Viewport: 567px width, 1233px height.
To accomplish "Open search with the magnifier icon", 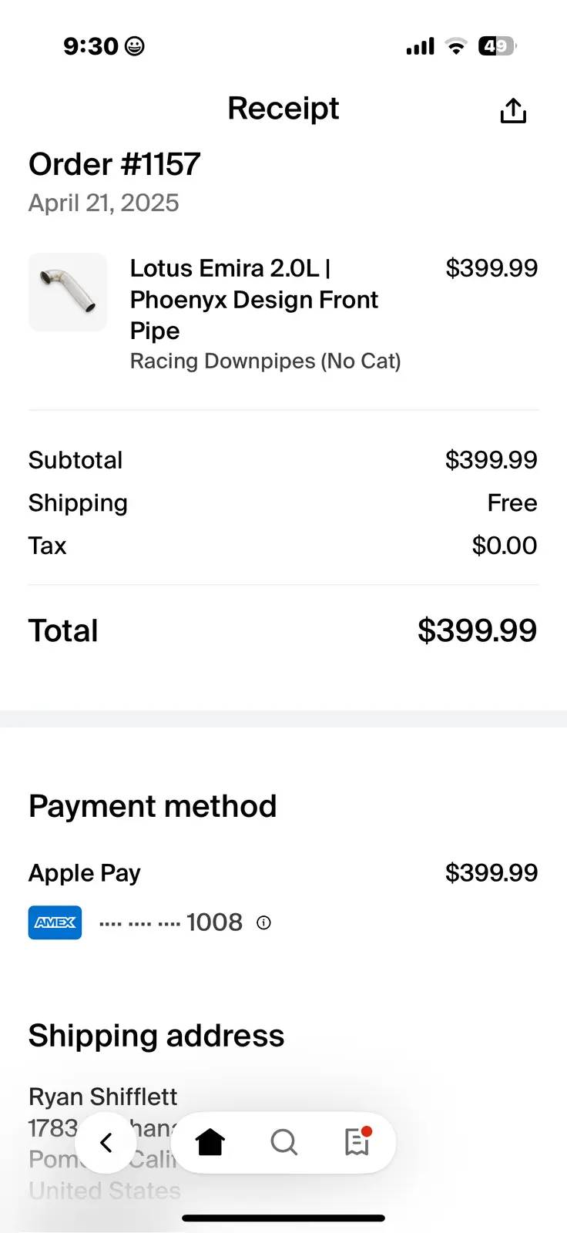I will pos(283,1142).
